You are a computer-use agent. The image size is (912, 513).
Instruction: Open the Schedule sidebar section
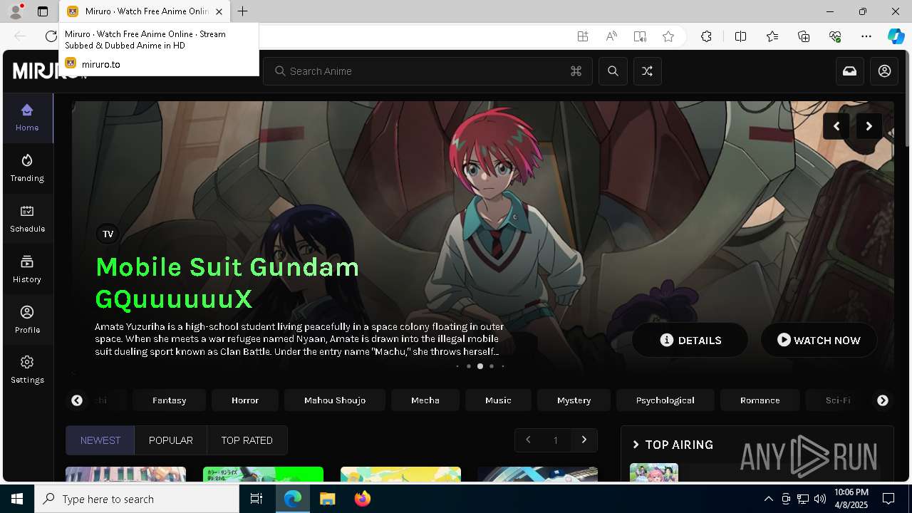click(27, 219)
